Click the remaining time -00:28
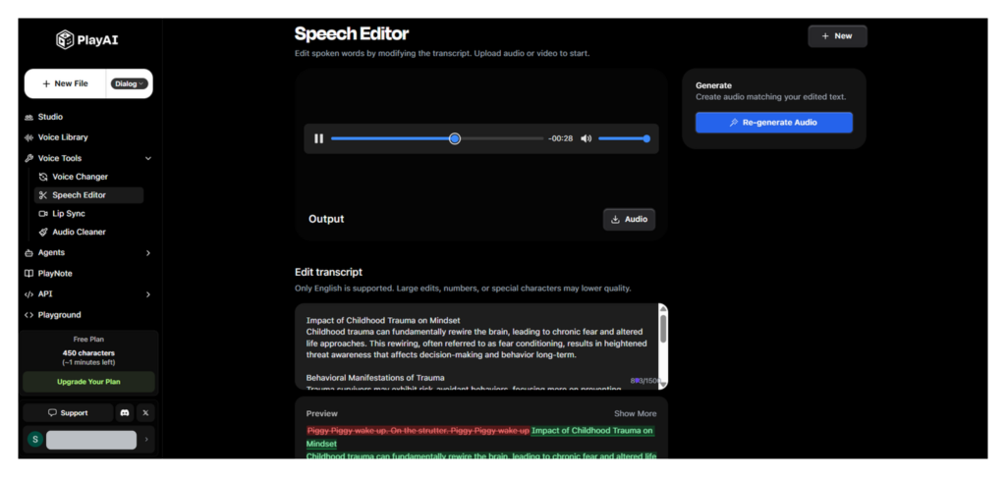Image resolution: width=1006 pixels, height=477 pixels. pyautogui.click(x=561, y=138)
